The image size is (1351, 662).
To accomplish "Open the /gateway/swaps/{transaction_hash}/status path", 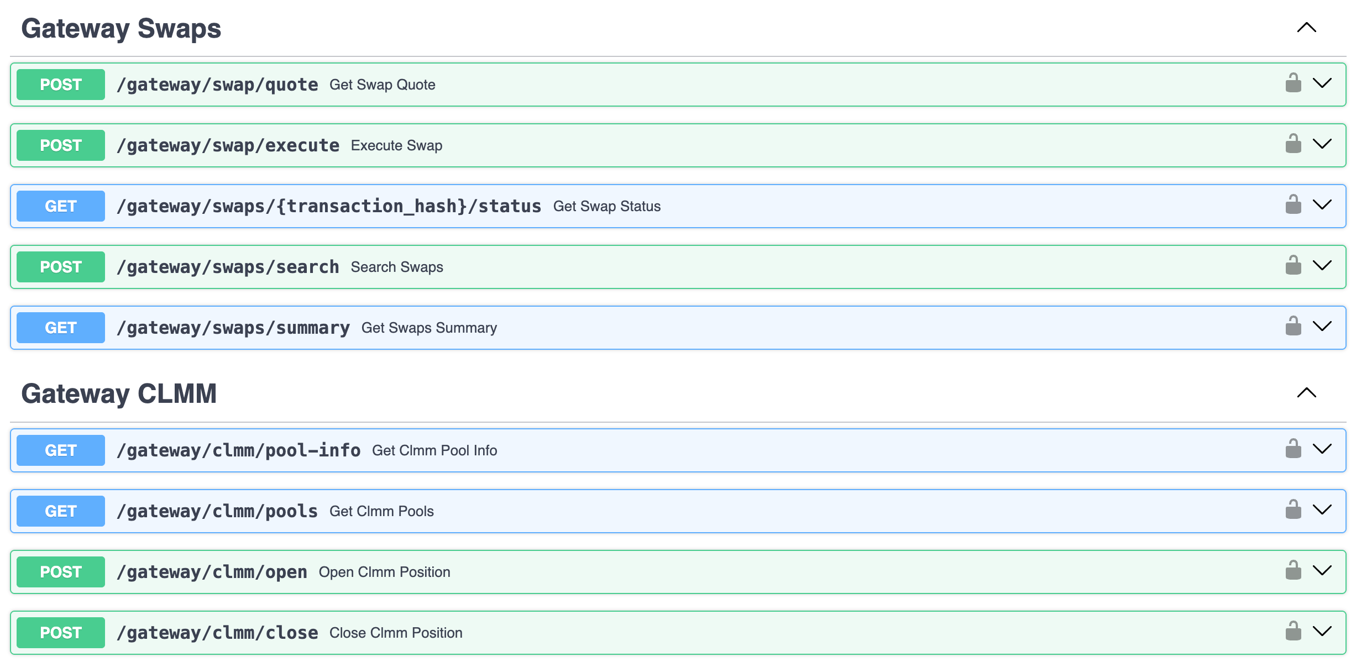I will click(328, 206).
